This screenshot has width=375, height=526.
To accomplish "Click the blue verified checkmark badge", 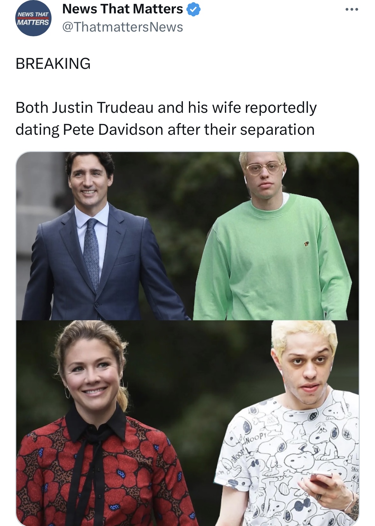I will pyautogui.click(x=193, y=9).
